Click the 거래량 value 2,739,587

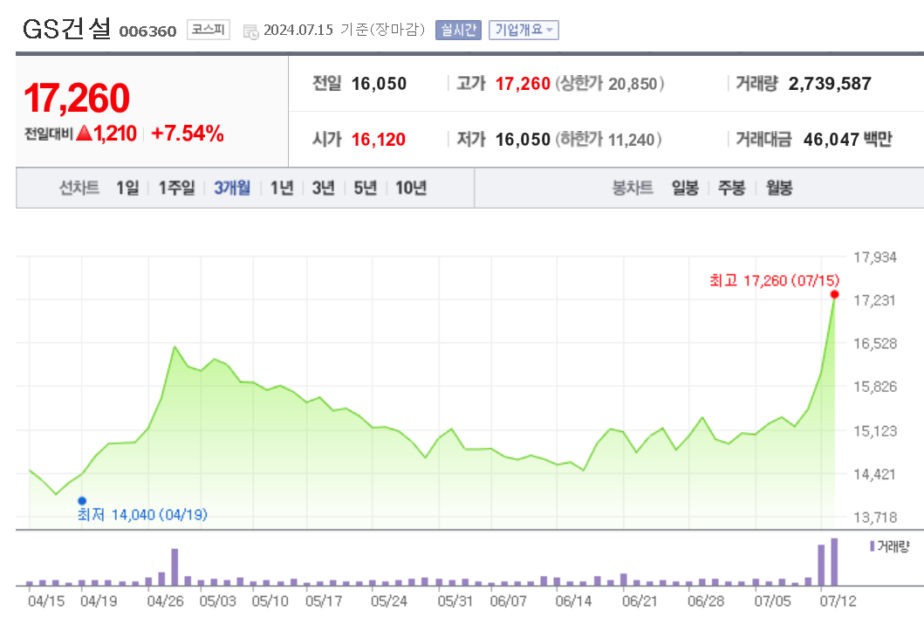[x=830, y=84]
